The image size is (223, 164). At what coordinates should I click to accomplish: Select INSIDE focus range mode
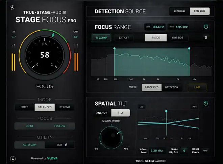click(155, 38)
